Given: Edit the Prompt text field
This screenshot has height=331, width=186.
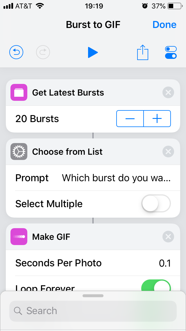Looking at the screenshot, I should click(x=116, y=178).
